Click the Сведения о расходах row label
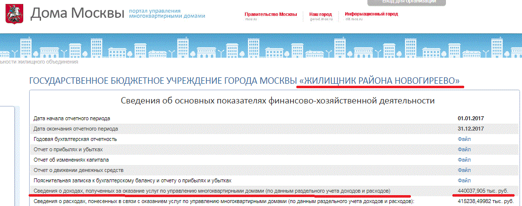Screen dimensions: 522x206 point(224,202)
